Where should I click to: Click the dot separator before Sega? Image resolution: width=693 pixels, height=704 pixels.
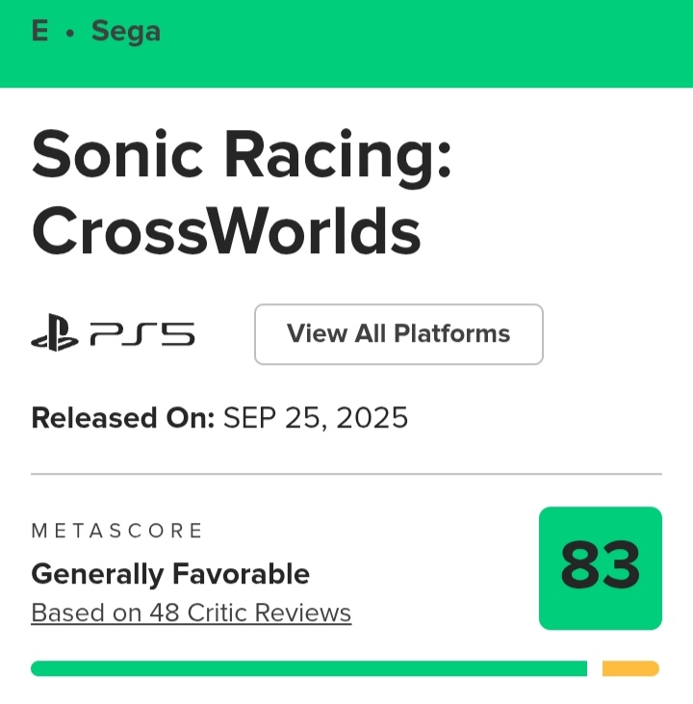point(69,33)
